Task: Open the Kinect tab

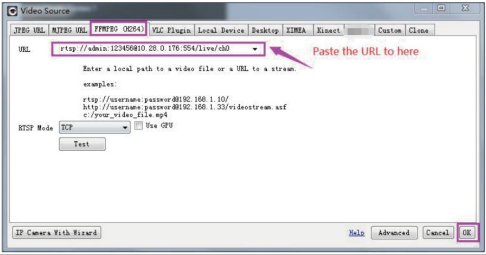Action: tap(328, 30)
